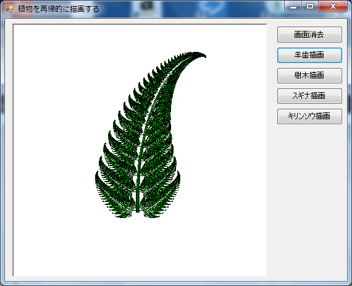Click the base of the fern stem
The image size is (352, 286).
pyautogui.click(x=138, y=210)
